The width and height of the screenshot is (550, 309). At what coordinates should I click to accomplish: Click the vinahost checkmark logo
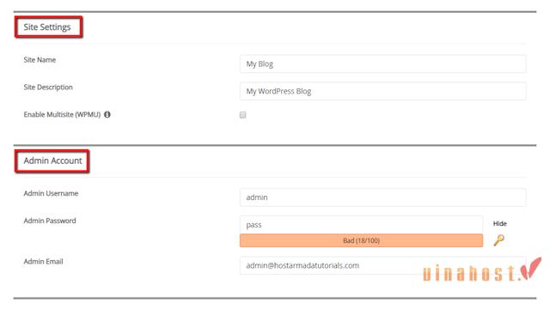click(531, 269)
